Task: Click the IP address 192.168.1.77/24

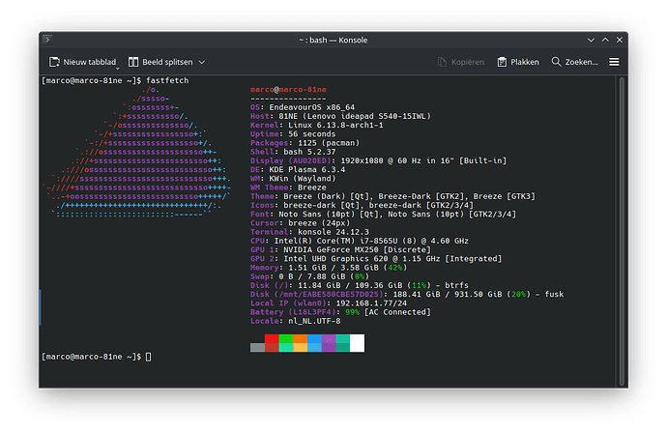Action: 371,303
